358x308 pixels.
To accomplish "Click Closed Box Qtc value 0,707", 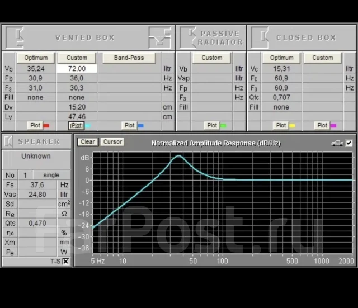I will click(x=281, y=97).
